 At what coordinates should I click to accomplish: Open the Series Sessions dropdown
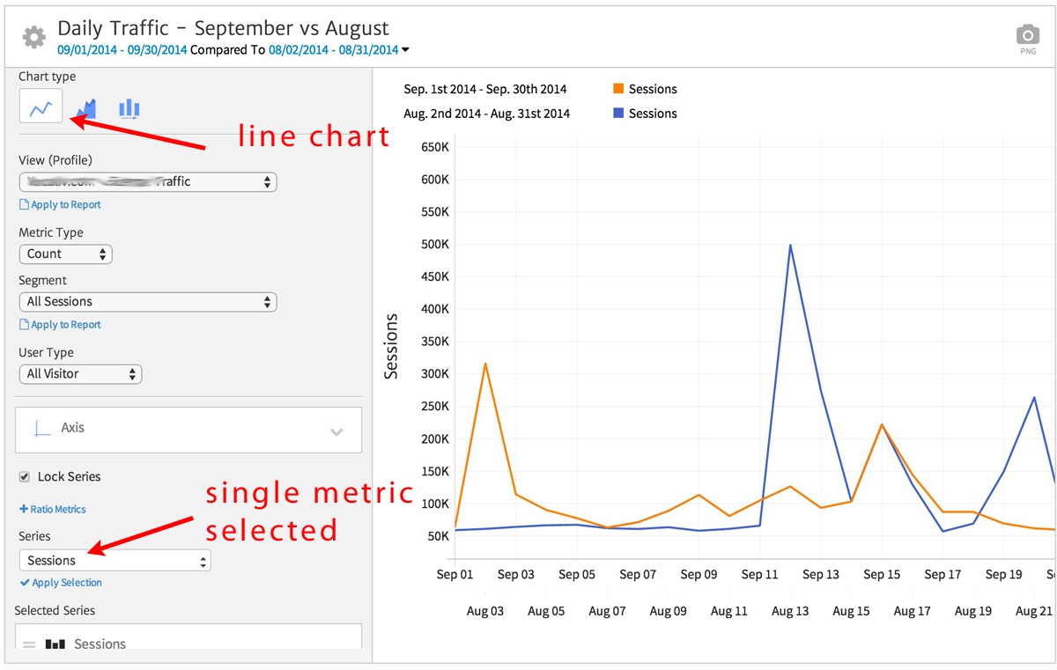click(x=115, y=560)
